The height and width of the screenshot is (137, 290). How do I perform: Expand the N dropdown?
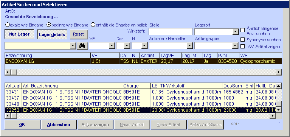pyautogui.click(x=144, y=46)
